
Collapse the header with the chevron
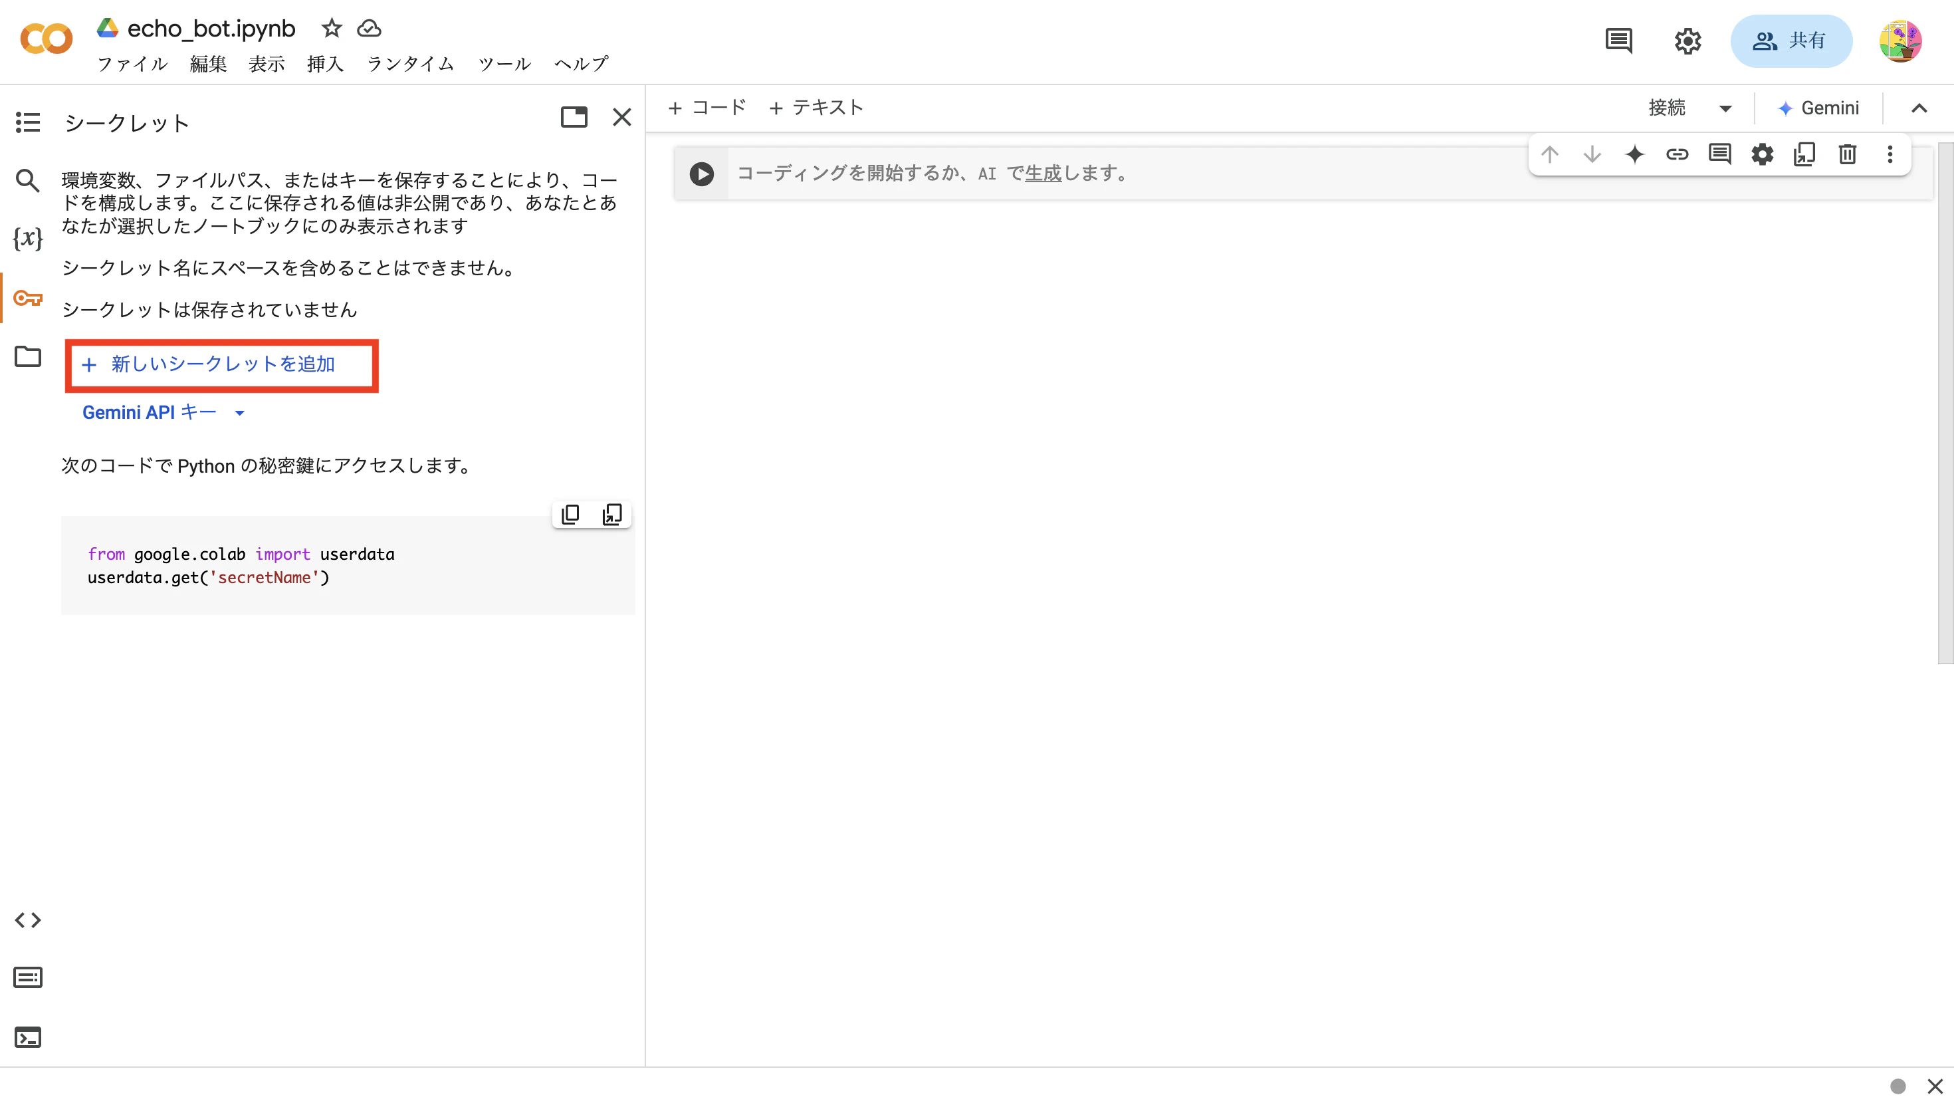[1919, 108]
